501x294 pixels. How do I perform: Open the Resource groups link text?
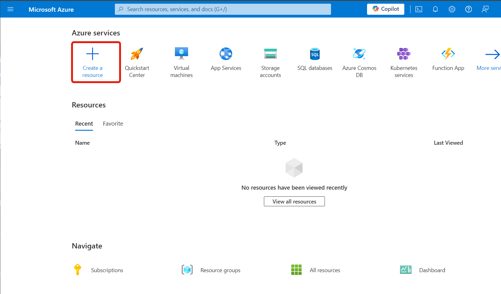(x=220, y=270)
